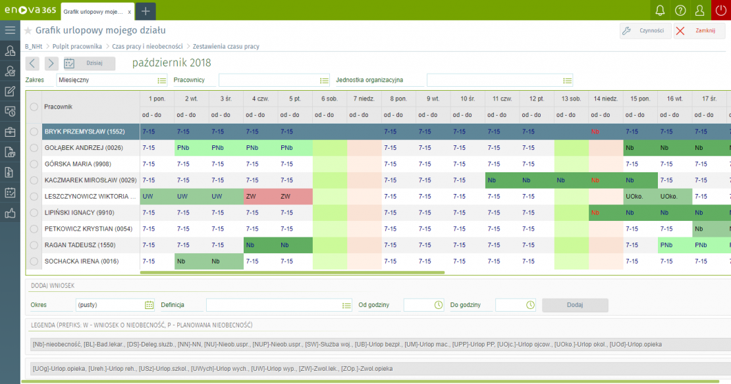Go to Pulpit pracownika breadcrumb
The image size is (731, 384).
coord(78,47)
